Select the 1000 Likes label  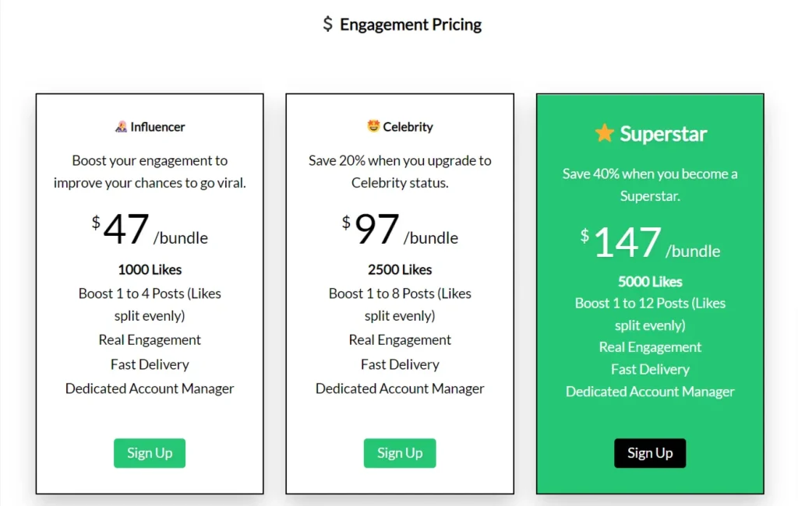(x=149, y=269)
